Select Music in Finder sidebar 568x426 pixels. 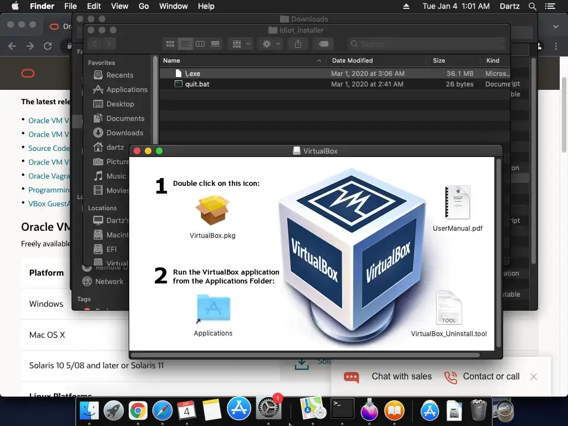[x=110, y=176]
